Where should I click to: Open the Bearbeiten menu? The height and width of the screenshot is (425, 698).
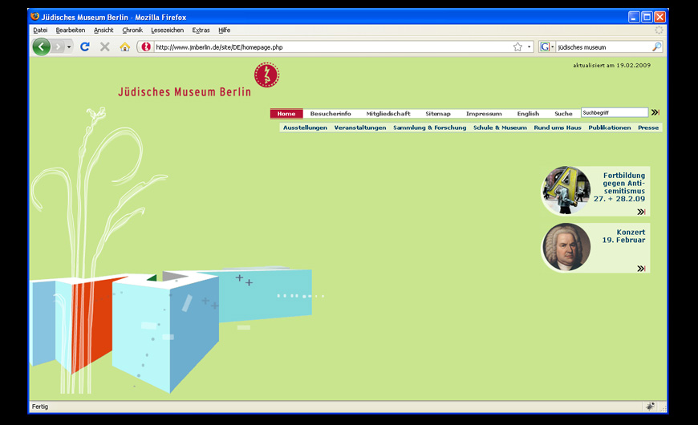pyautogui.click(x=71, y=30)
